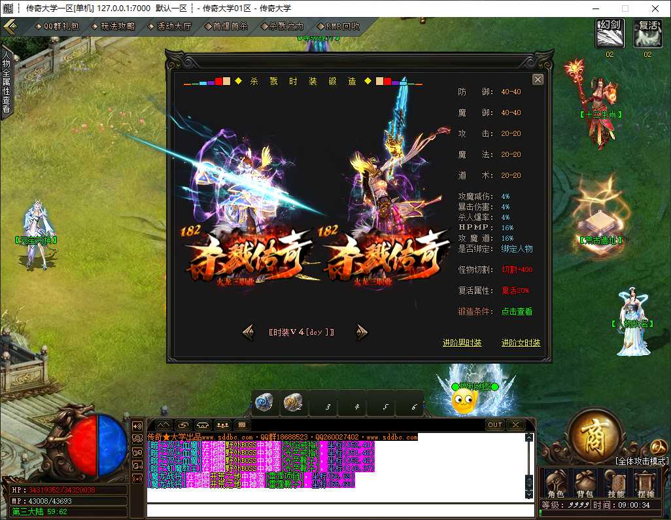Toggle fourth chat channel filter icon

point(137,465)
